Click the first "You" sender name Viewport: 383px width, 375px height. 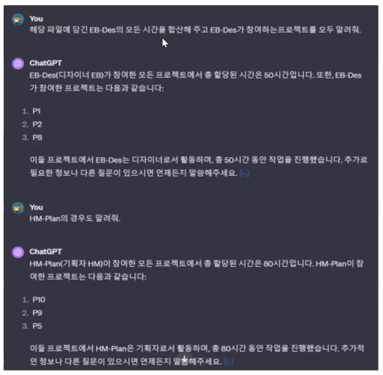tap(36, 19)
